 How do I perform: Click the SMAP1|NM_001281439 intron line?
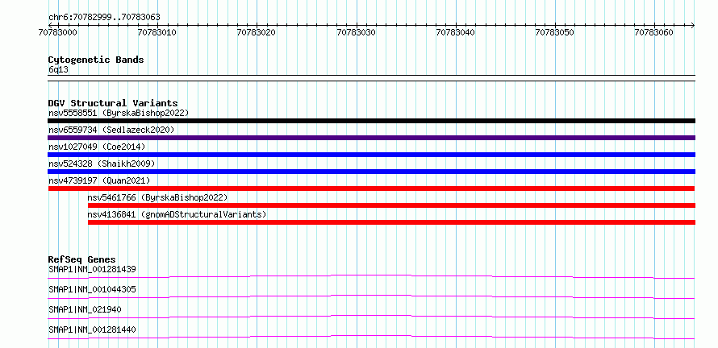(371, 276)
